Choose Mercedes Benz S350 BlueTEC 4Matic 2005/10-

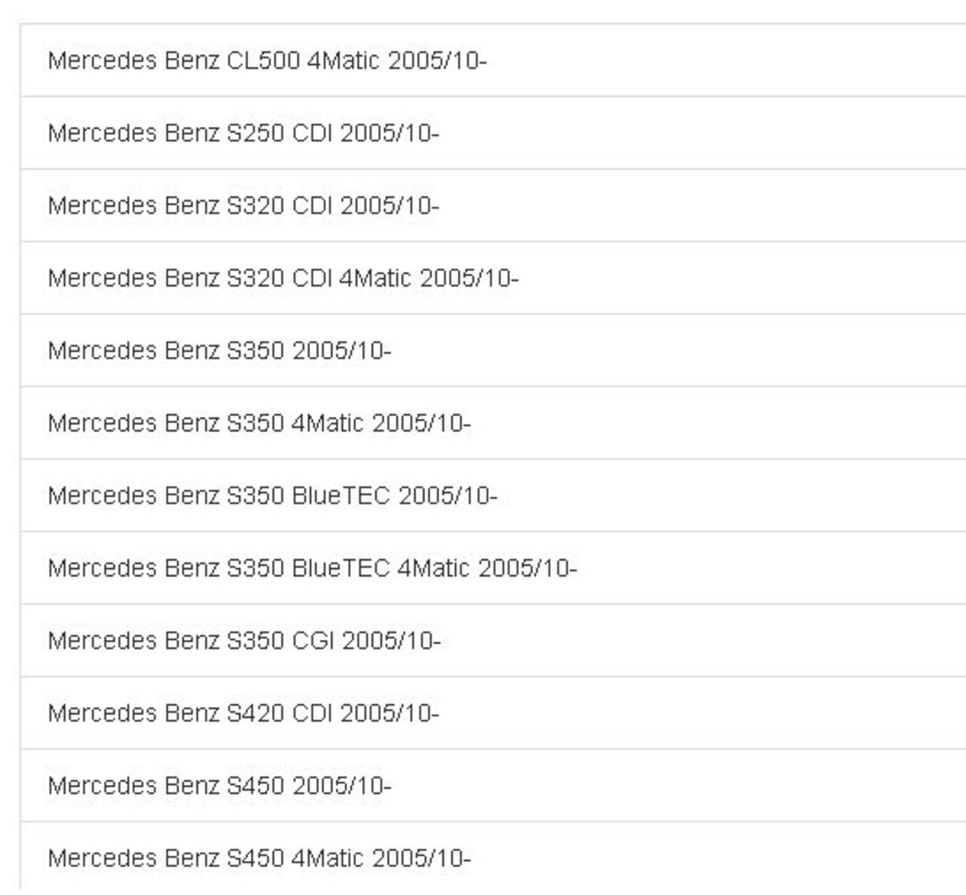coord(494,567)
